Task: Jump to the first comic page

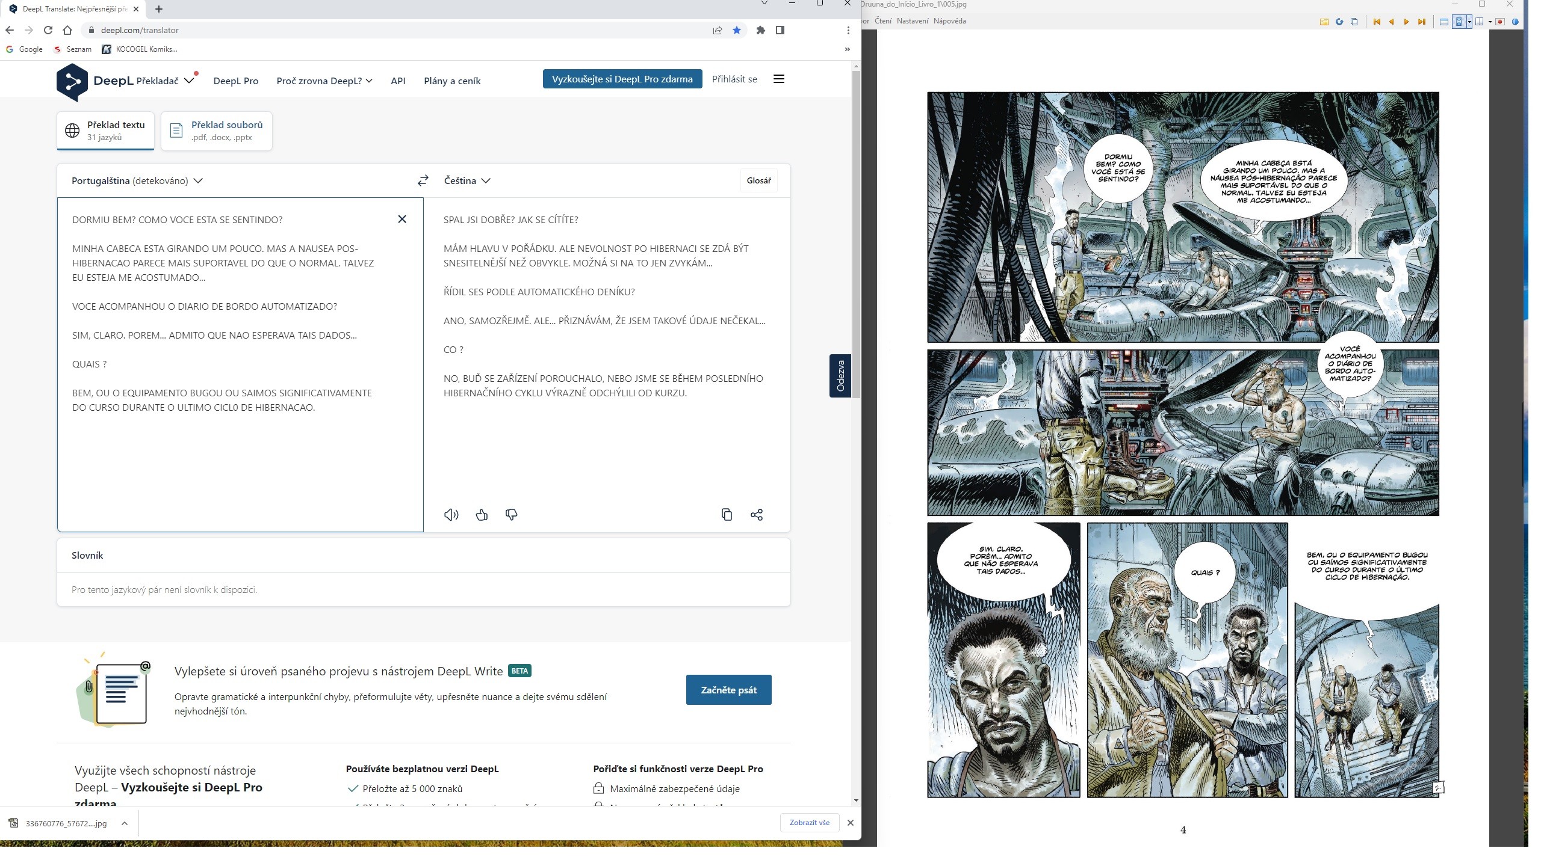Action: point(1376,22)
